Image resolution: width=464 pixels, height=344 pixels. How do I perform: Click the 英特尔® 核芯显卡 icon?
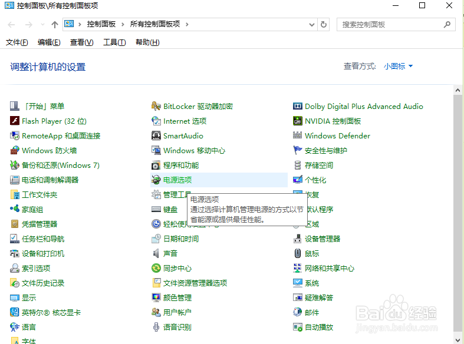click(x=15, y=312)
